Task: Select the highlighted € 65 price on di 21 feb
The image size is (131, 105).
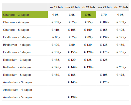Action: pos(89,15)
